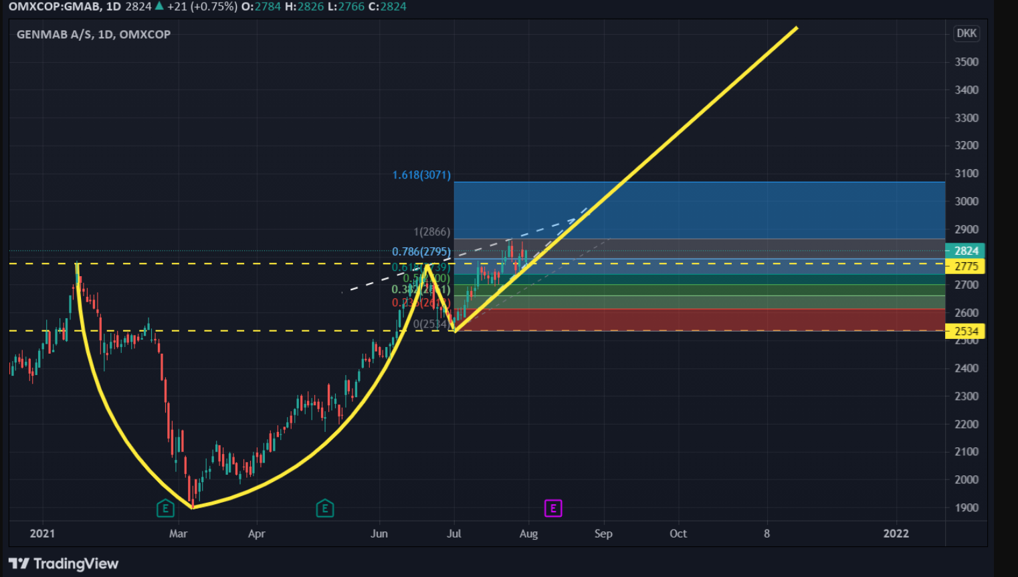Click the GENMAB A/S chart title
The height and width of the screenshot is (577, 1018).
click(94, 34)
